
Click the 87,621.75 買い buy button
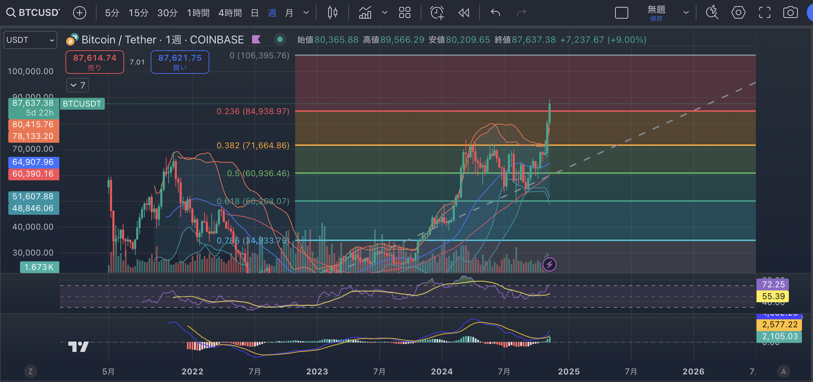tap(180, 62)
